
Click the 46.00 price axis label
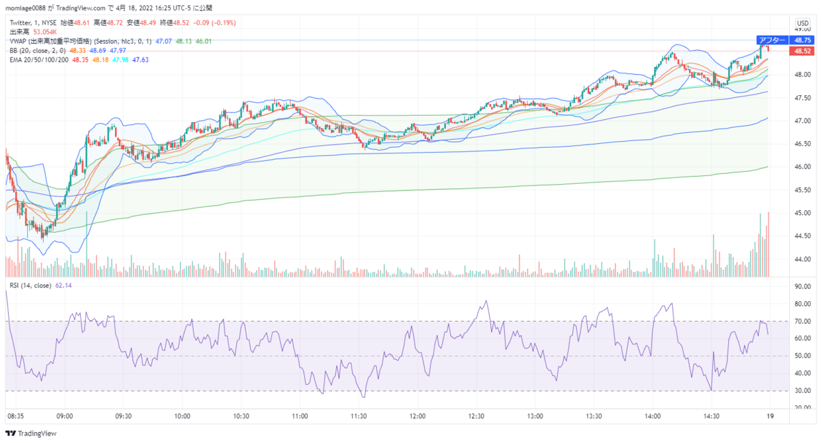click(x=802, y=167)
